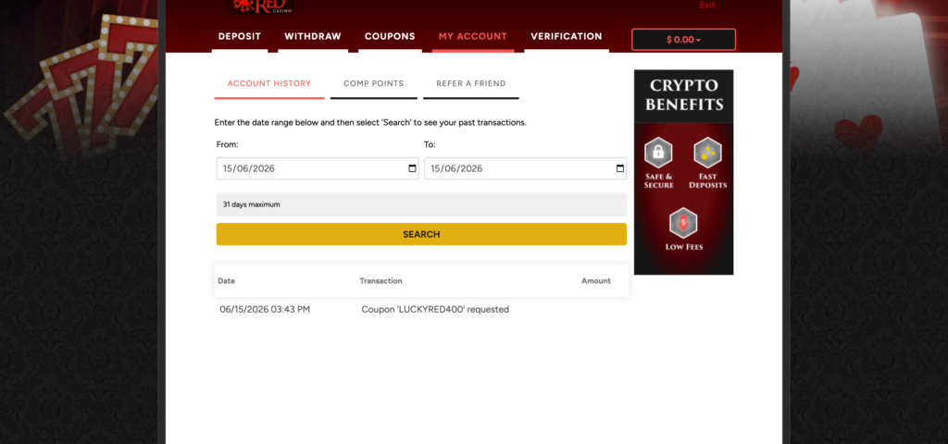The width and height of the screenshot is (948, 444).
Task: Click the Exit link
Action: point(706,5)
